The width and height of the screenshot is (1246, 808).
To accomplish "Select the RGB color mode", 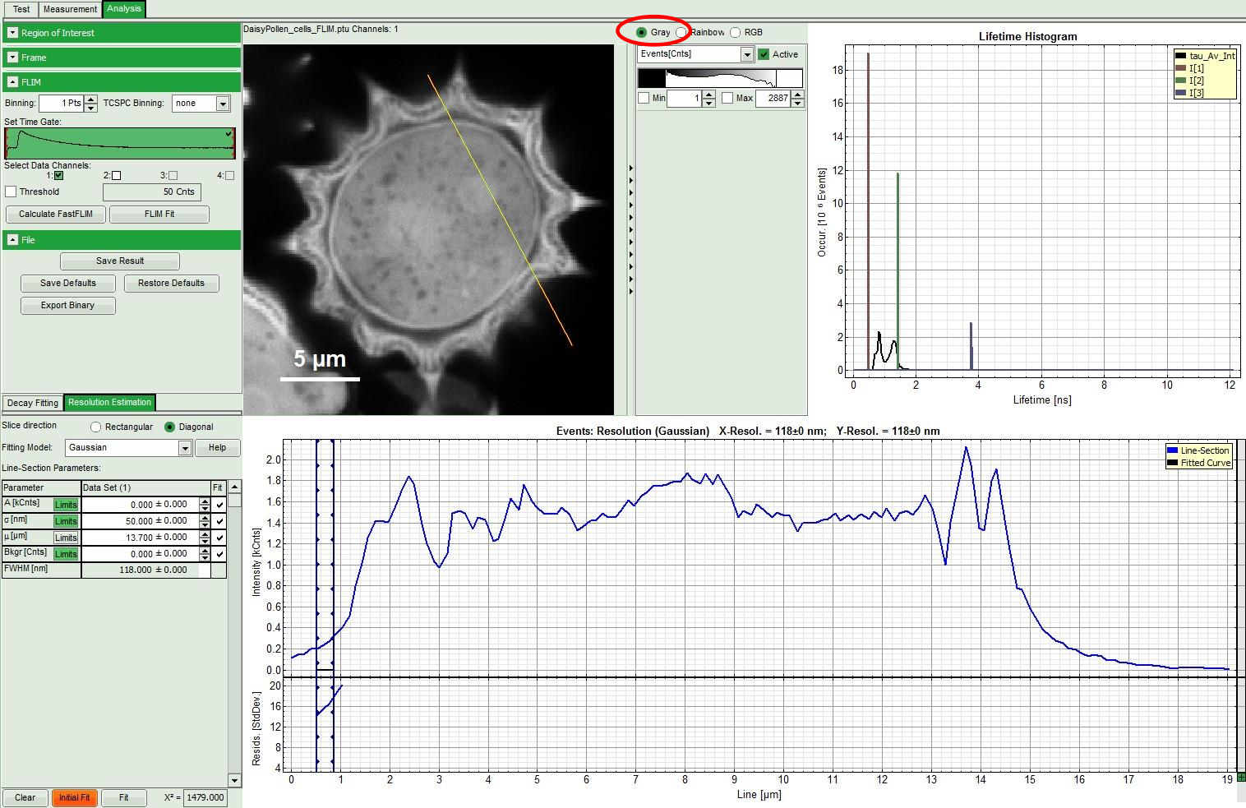I will 736,32.
